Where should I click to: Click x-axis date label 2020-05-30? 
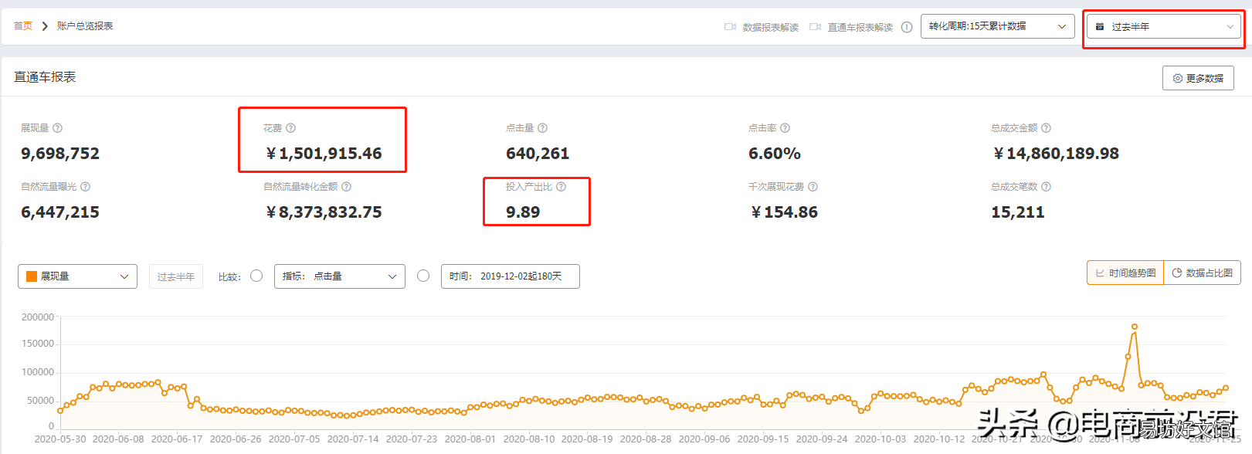click(x=60, y=439)
